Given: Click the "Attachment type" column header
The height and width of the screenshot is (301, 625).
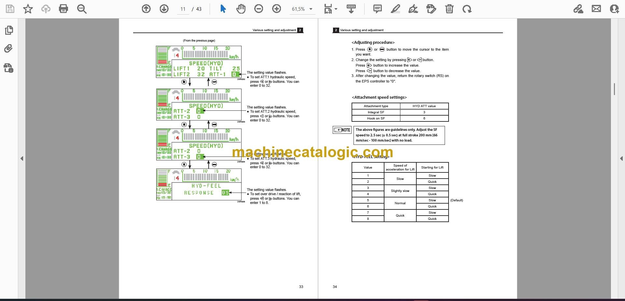Looking at the screenshot, I should [x=376, y=106].
